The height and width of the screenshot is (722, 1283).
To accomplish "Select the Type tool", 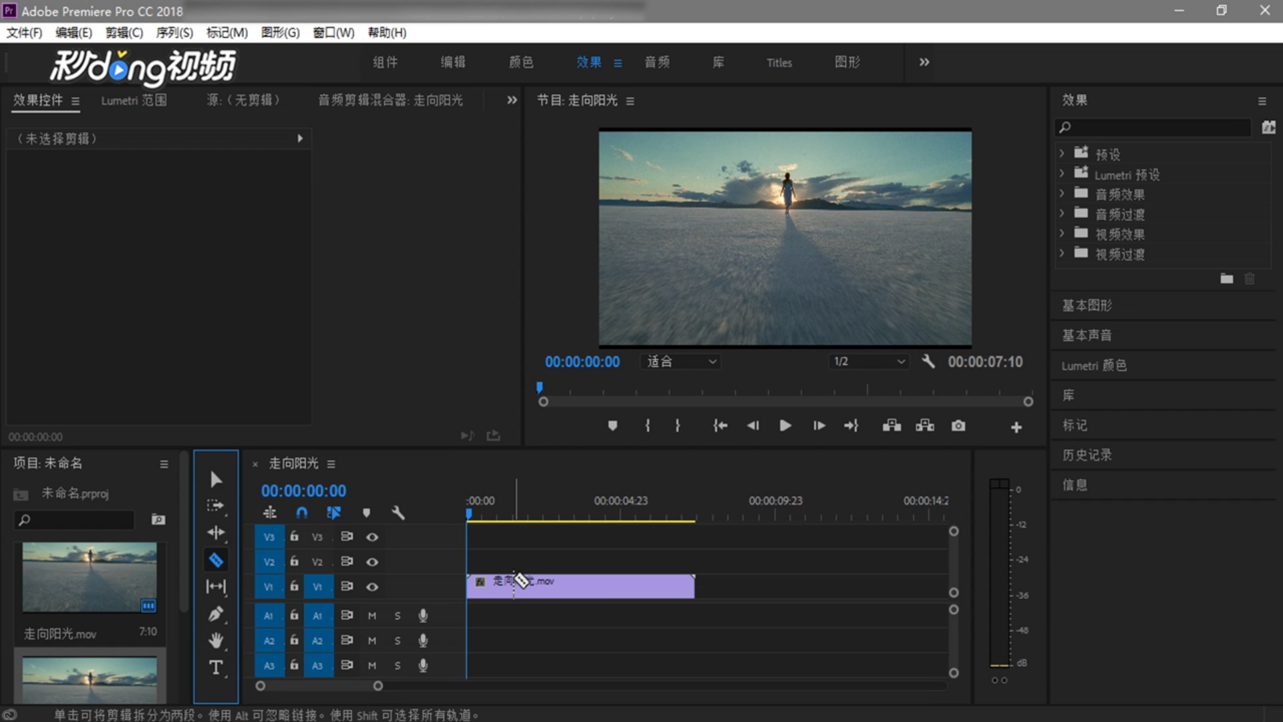I will (x=215, y=667).
